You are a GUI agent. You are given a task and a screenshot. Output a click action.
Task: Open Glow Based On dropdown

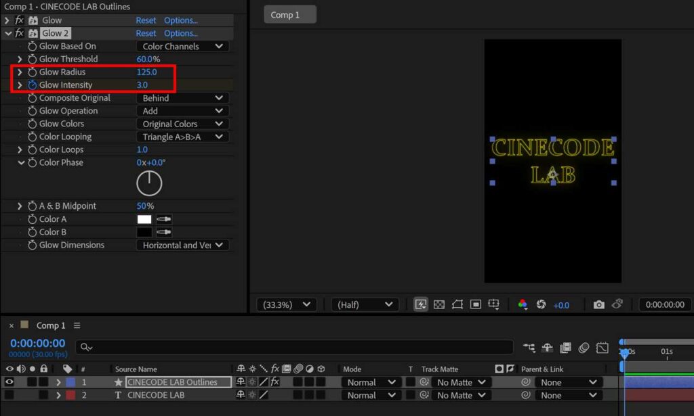(x=182, y=47)
